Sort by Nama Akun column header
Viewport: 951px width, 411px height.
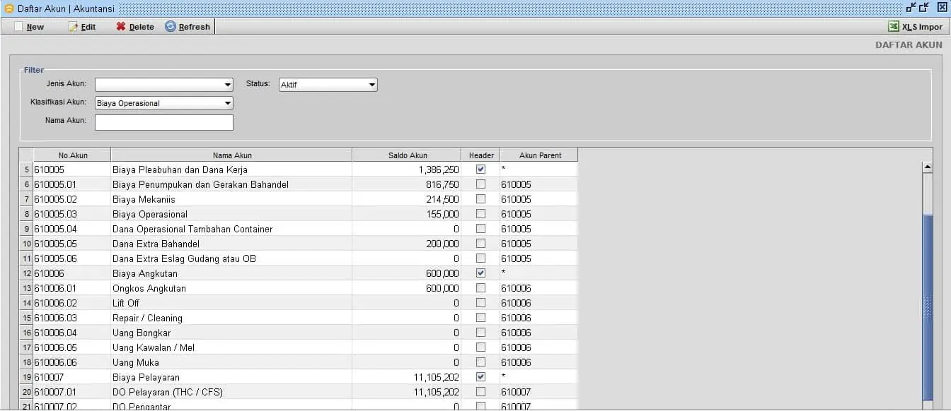[x=231, y=155]
